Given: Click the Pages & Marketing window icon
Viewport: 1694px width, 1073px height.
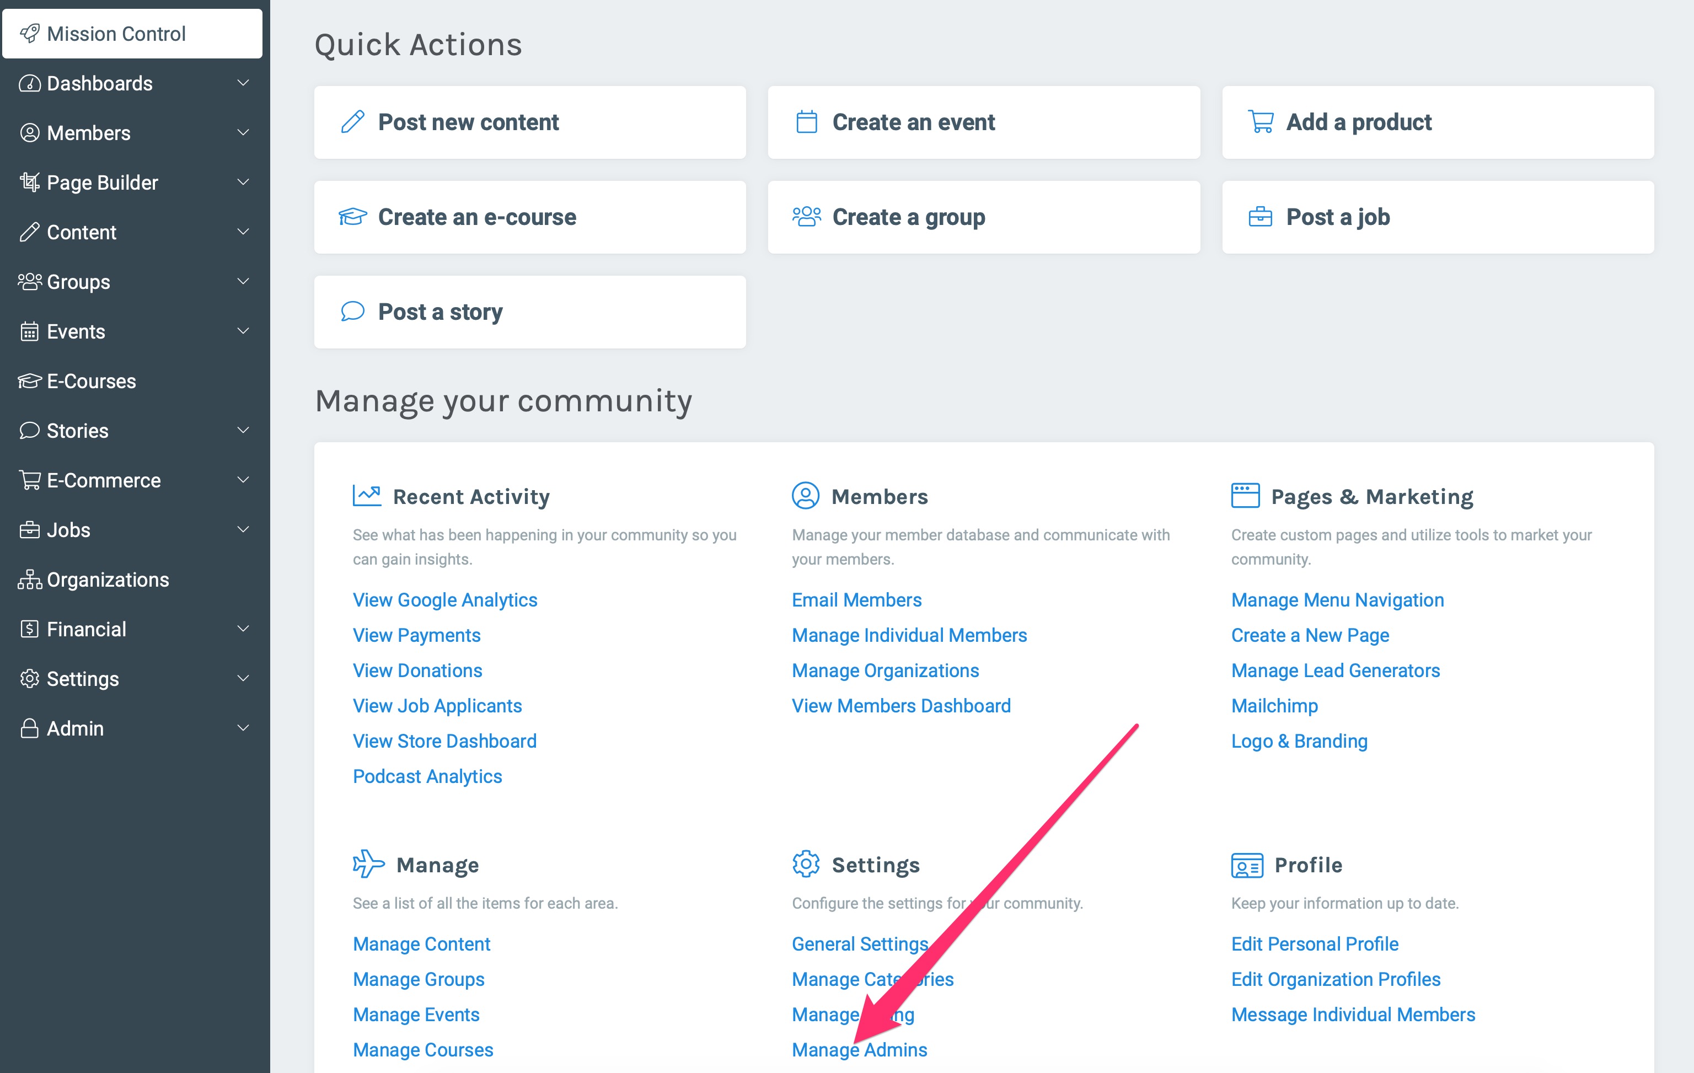Looking at the screenshot, I should [1245, 495].
